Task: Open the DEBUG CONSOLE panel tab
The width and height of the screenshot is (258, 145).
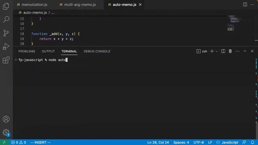Action: (97, 51)
